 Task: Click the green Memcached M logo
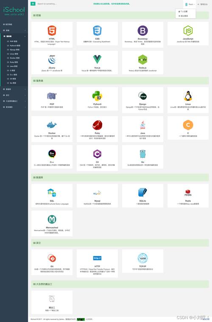52,219
